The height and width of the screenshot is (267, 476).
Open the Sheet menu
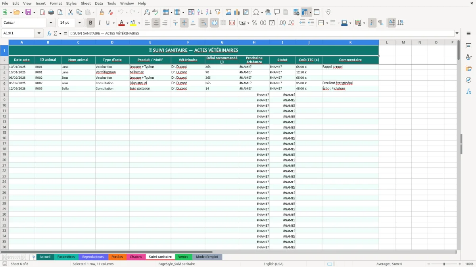tap(86, 3)
